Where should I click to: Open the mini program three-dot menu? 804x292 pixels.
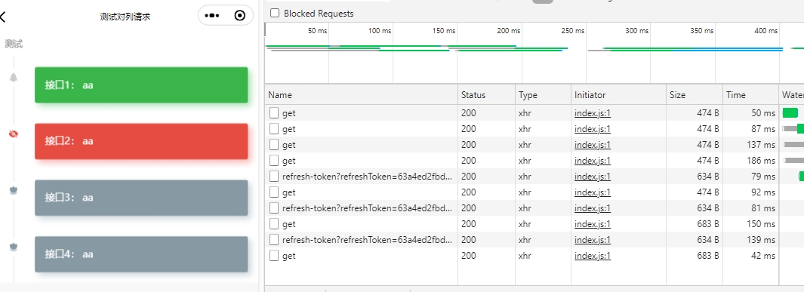212,15
